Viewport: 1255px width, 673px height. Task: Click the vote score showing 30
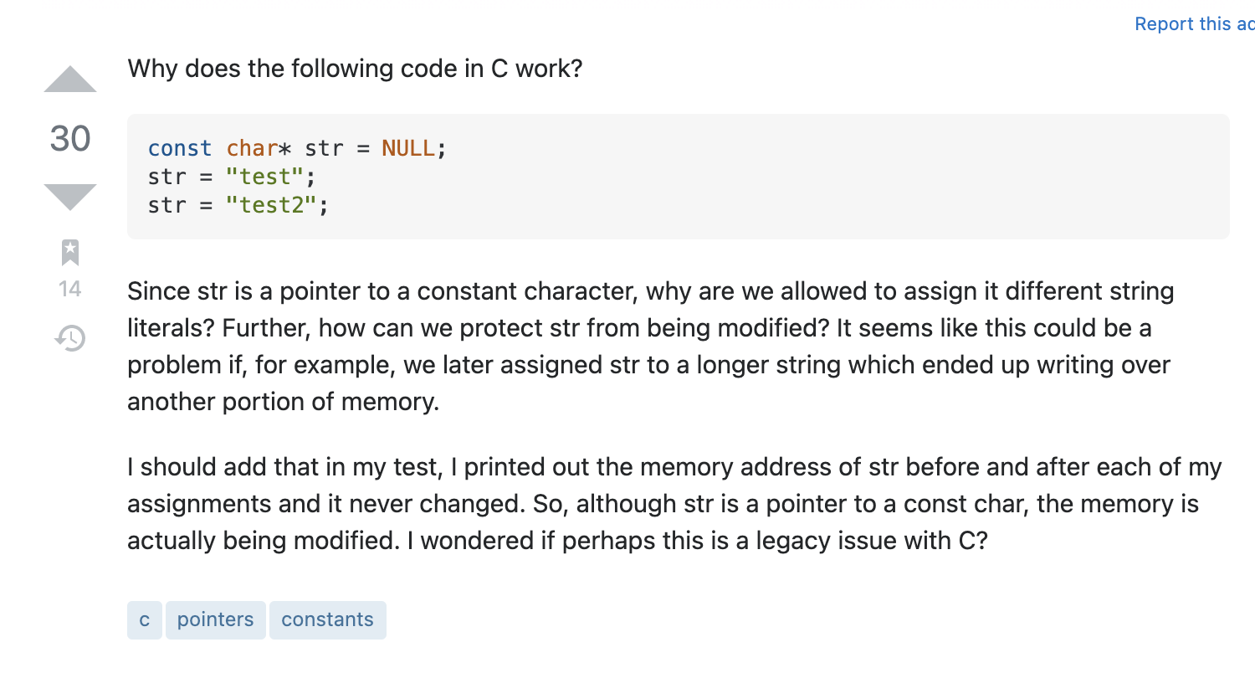click(70, 138)
